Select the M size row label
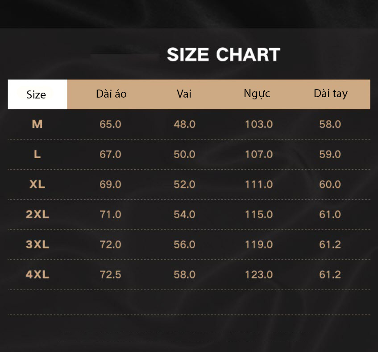Screen dimensions: 378x352 [x=37, y=124]
